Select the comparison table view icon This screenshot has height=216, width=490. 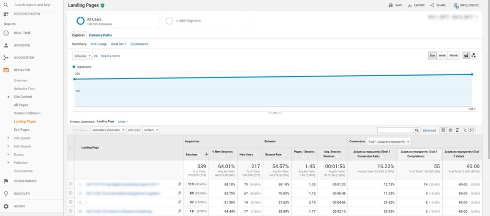tap(465, 130)
